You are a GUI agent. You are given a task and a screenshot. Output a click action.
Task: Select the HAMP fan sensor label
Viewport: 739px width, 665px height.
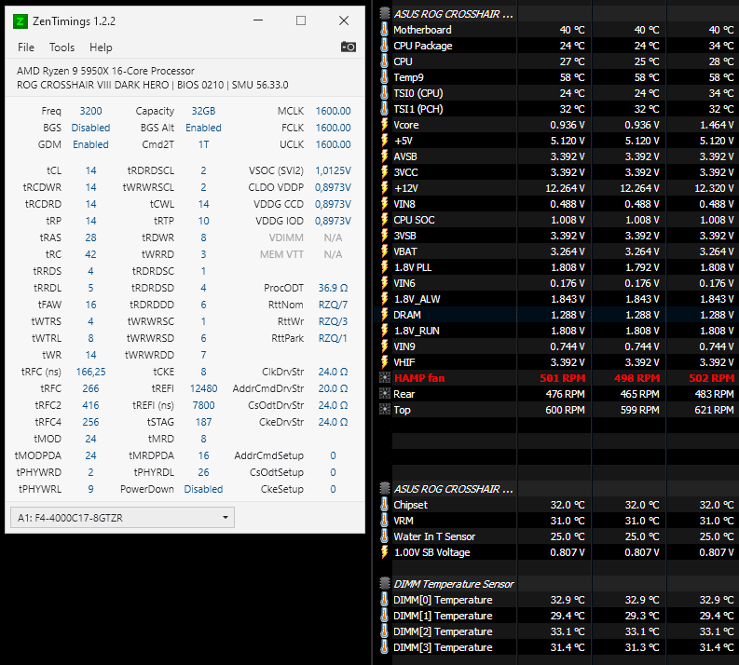pos(419,378)
